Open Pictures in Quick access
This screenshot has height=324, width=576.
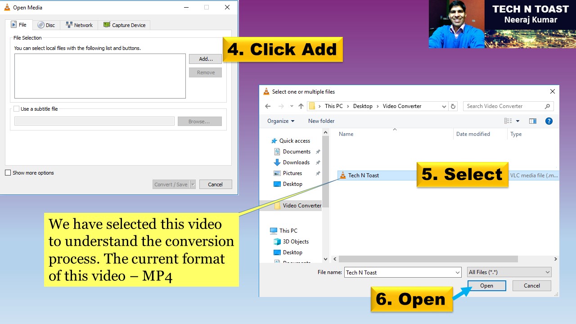point(292,173)
